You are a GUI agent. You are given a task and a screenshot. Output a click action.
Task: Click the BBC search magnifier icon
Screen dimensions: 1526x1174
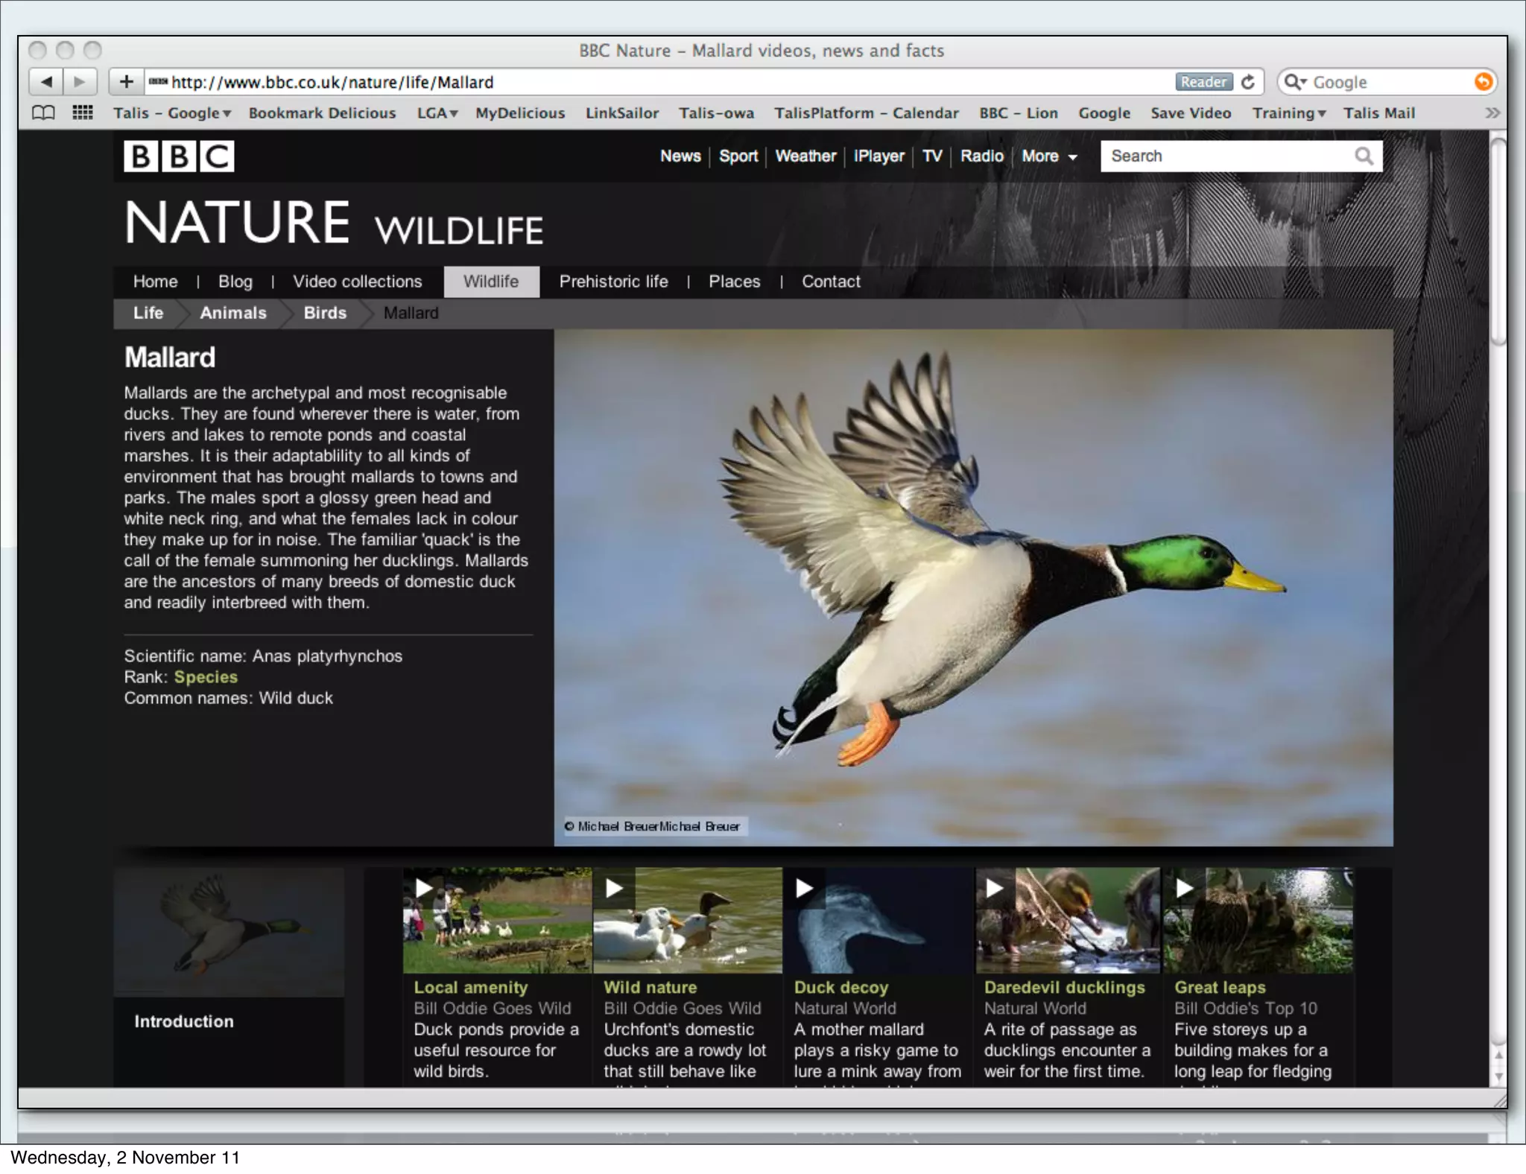(x=1364, y=156)
